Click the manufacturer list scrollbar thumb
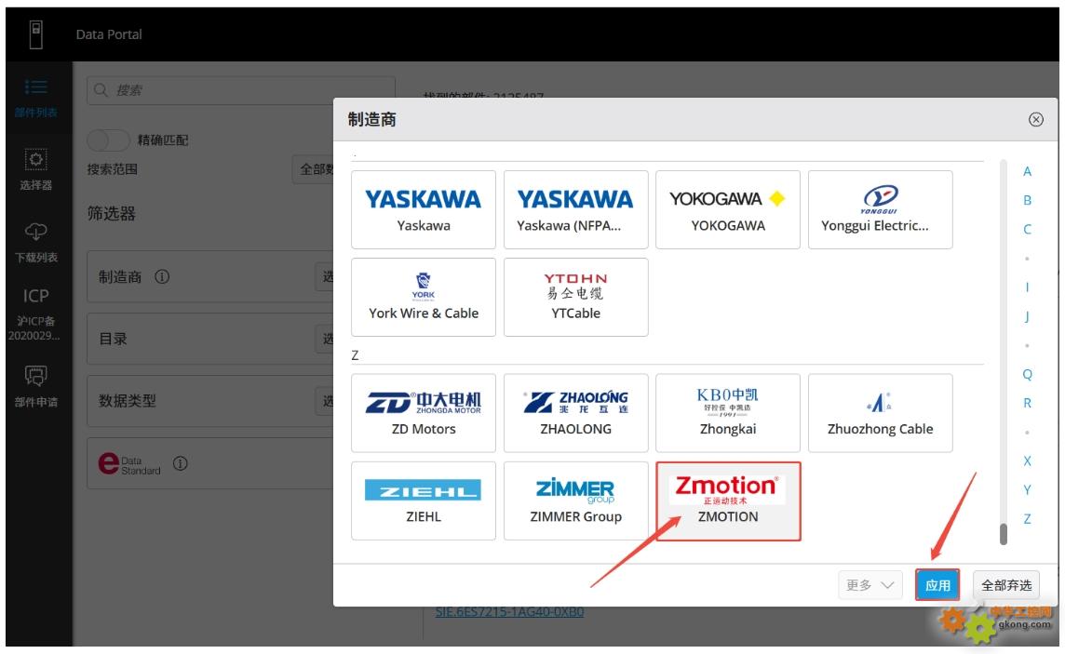The height and width of the screenshot is (654, 1065). point(1004,534)
